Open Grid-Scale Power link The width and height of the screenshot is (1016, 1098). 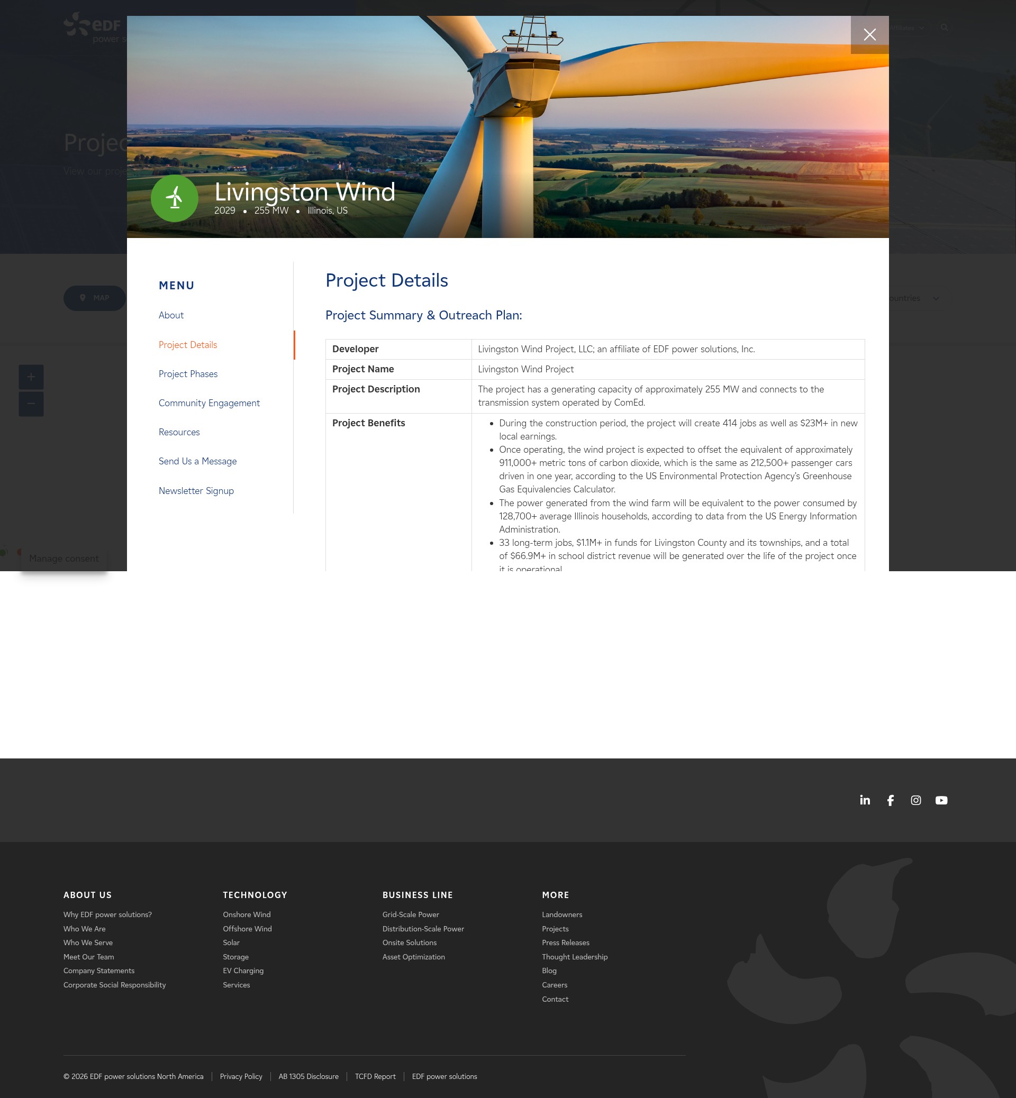[x=411, y=914]
